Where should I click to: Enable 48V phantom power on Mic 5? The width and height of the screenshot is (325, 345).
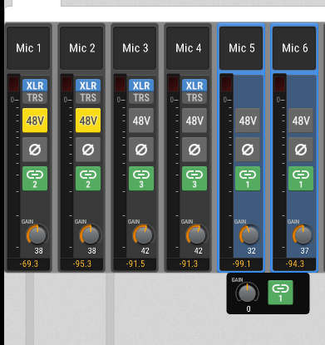pyautogui.click(x=248, y=121)
